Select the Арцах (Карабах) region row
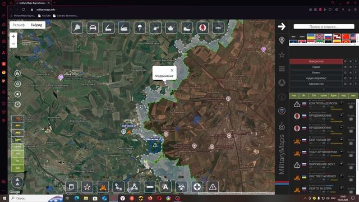The width and height of the screenshot is (359, 202). [x=316, y=78]
